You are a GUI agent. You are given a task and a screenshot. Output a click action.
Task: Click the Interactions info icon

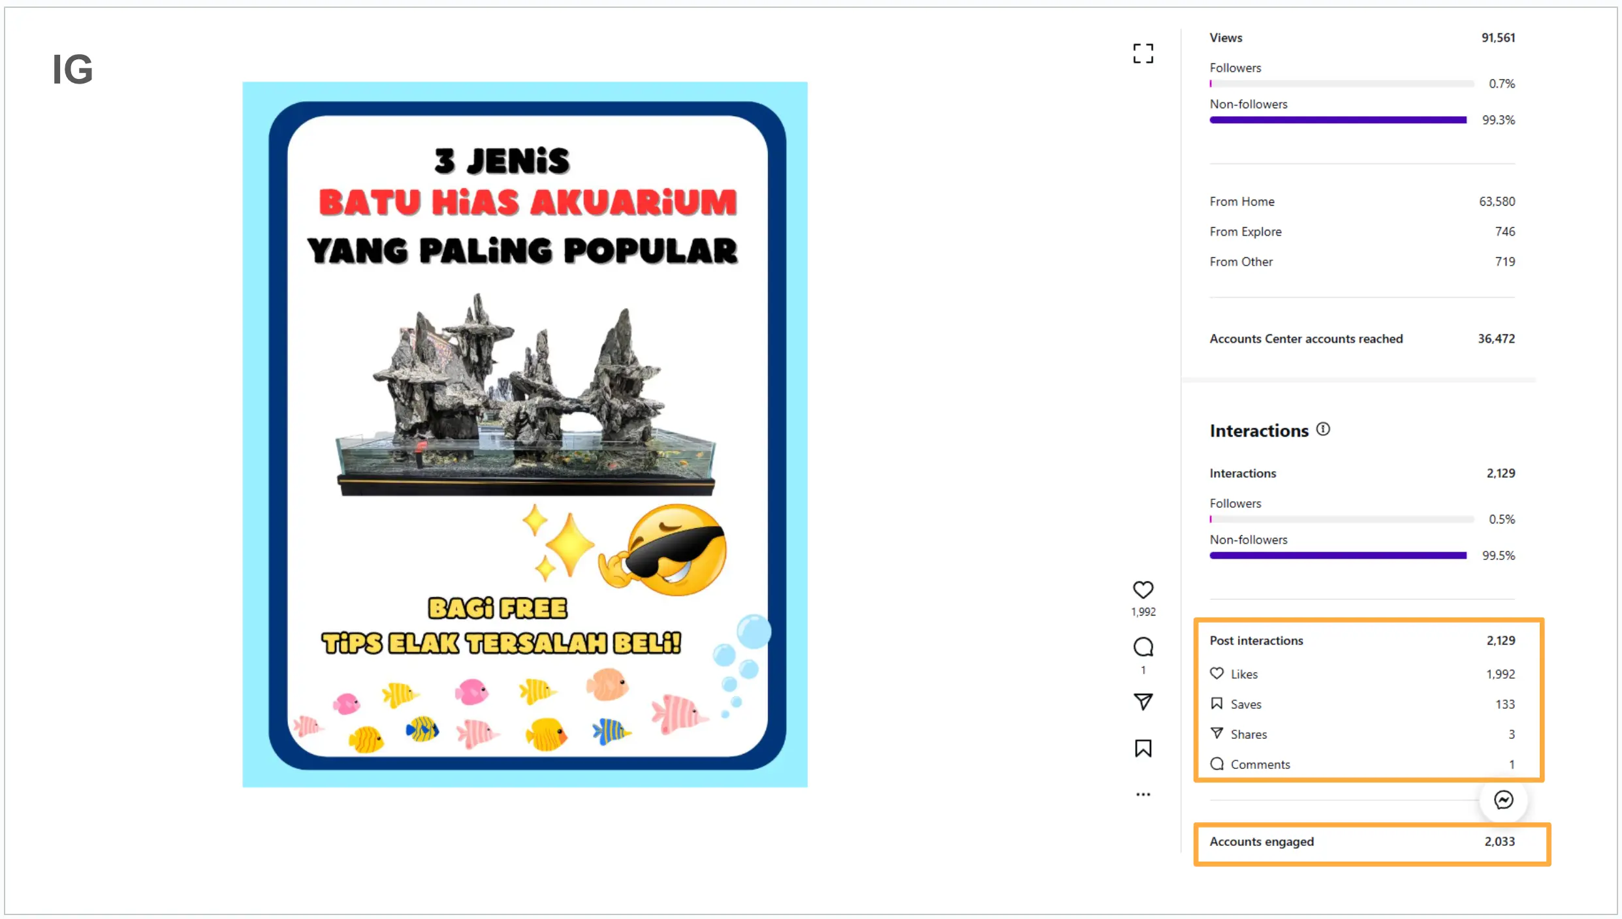click(x=1324, y=429)
